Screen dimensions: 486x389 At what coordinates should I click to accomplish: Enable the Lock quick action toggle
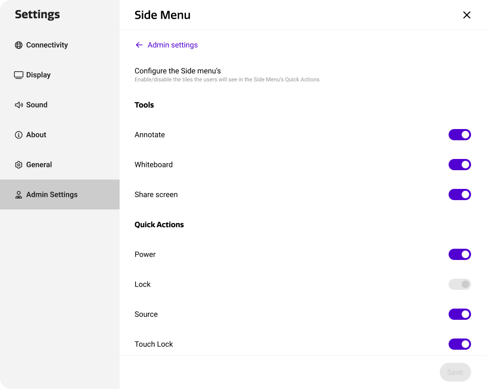pos(460,284)
